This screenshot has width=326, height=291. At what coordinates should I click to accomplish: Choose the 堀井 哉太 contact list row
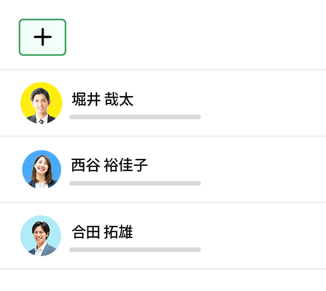[x=163, y=104]
